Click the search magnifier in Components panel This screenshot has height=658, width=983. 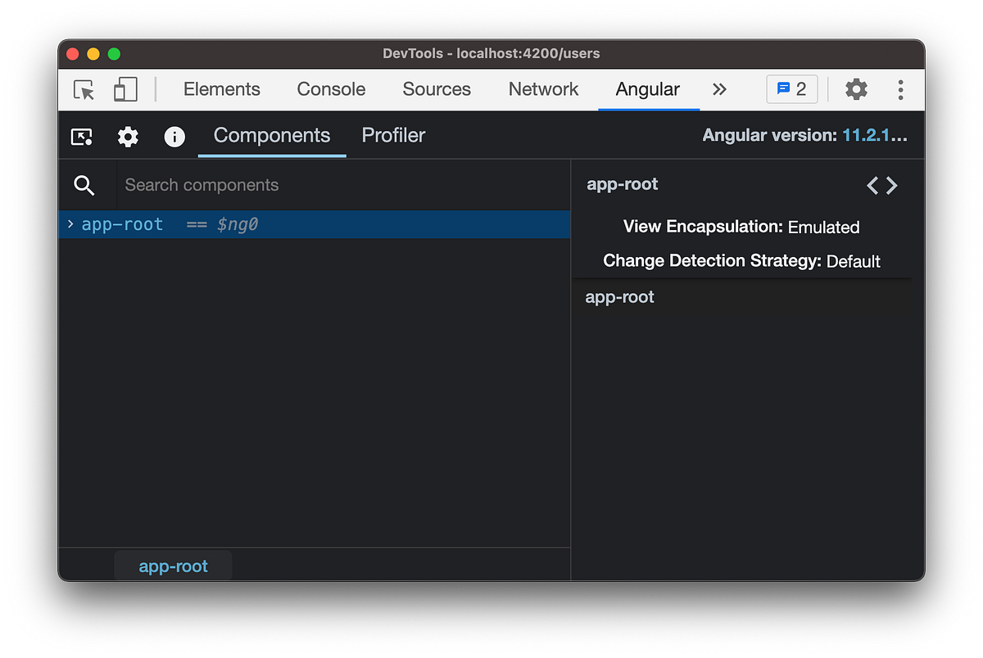point(85,185)
